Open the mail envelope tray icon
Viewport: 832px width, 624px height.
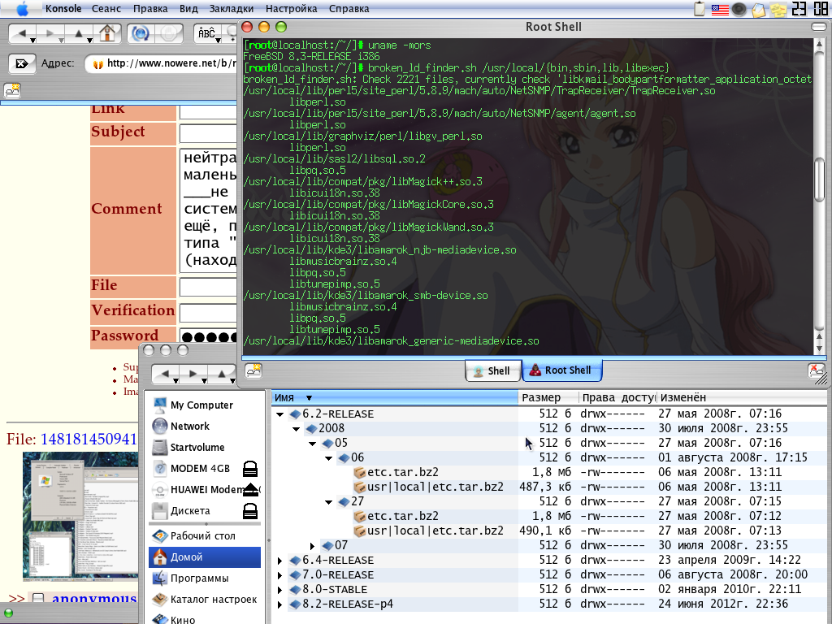(759, 9)
